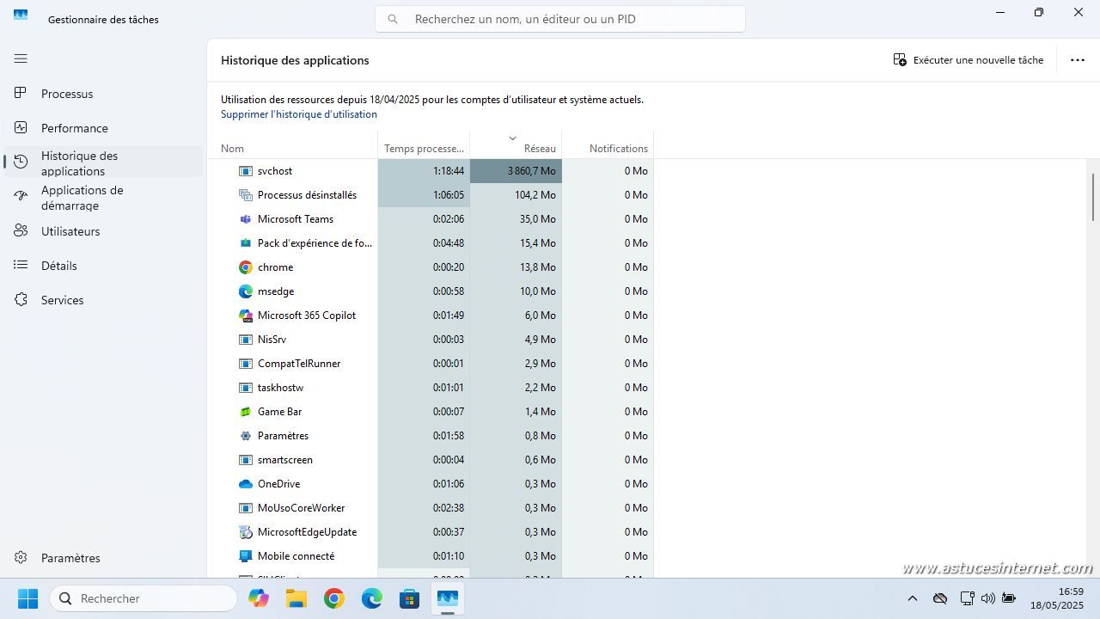Open the Utilisateurs page icon
1100x619 pixels.
(x=21, y=230)
